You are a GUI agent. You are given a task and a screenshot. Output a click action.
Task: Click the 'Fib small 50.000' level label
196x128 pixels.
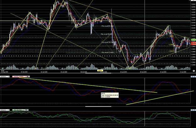point(107,34)
